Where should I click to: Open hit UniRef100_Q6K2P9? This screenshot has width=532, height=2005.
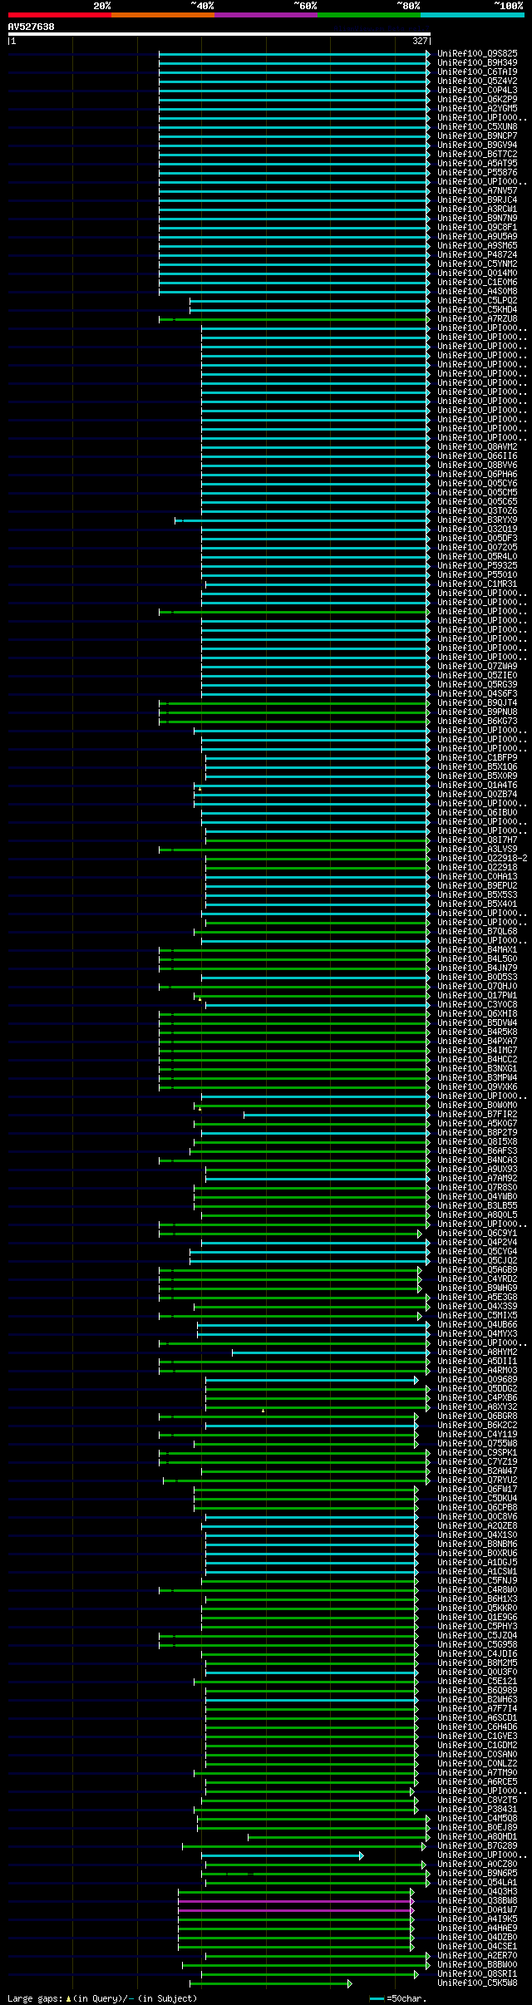(477, 99)
